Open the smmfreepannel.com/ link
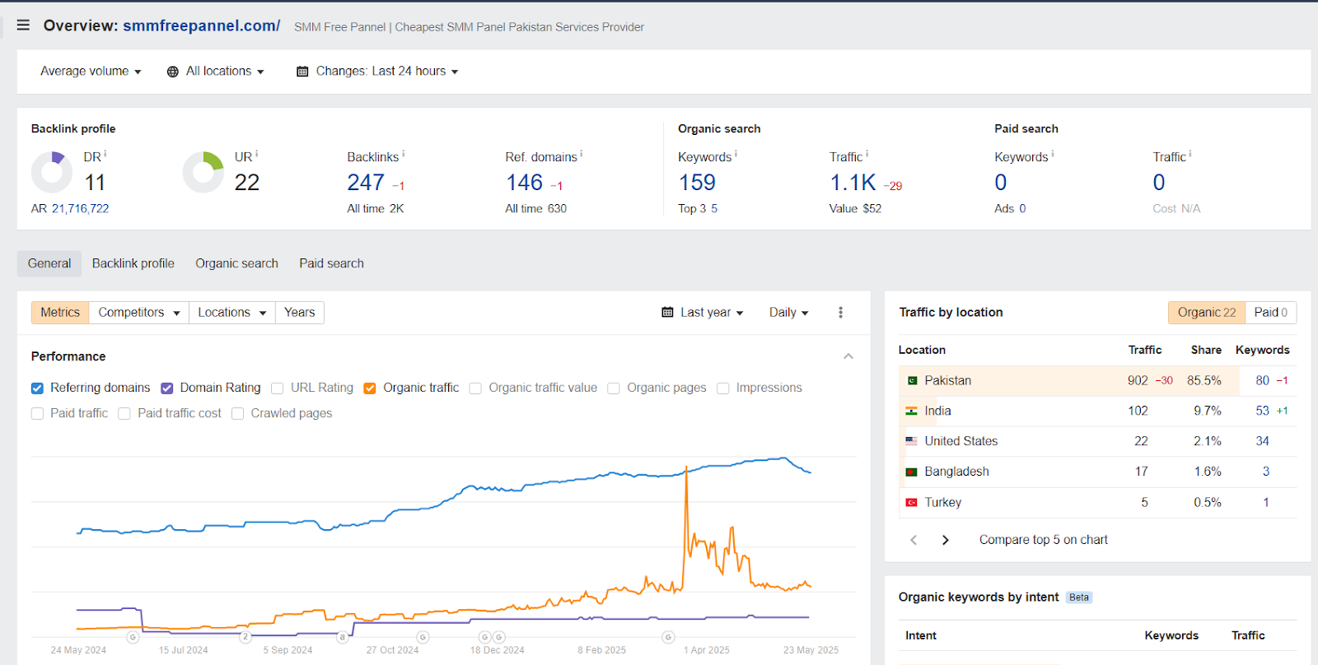The width and height of the screenshot is (1318, 665). pyautogui.click(x=202, y=26)
